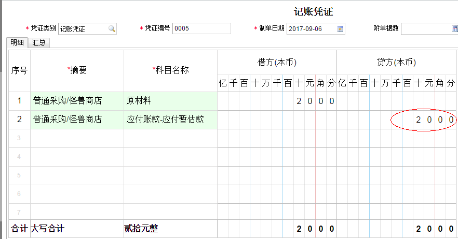Viewport: 458px width, 239px height.
Task: Click the magnifier icon in 凭证类别 field
Action: coord(111,29)
